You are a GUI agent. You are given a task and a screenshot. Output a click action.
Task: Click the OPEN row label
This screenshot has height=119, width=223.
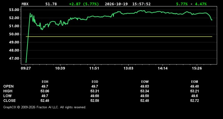point(9,86)
